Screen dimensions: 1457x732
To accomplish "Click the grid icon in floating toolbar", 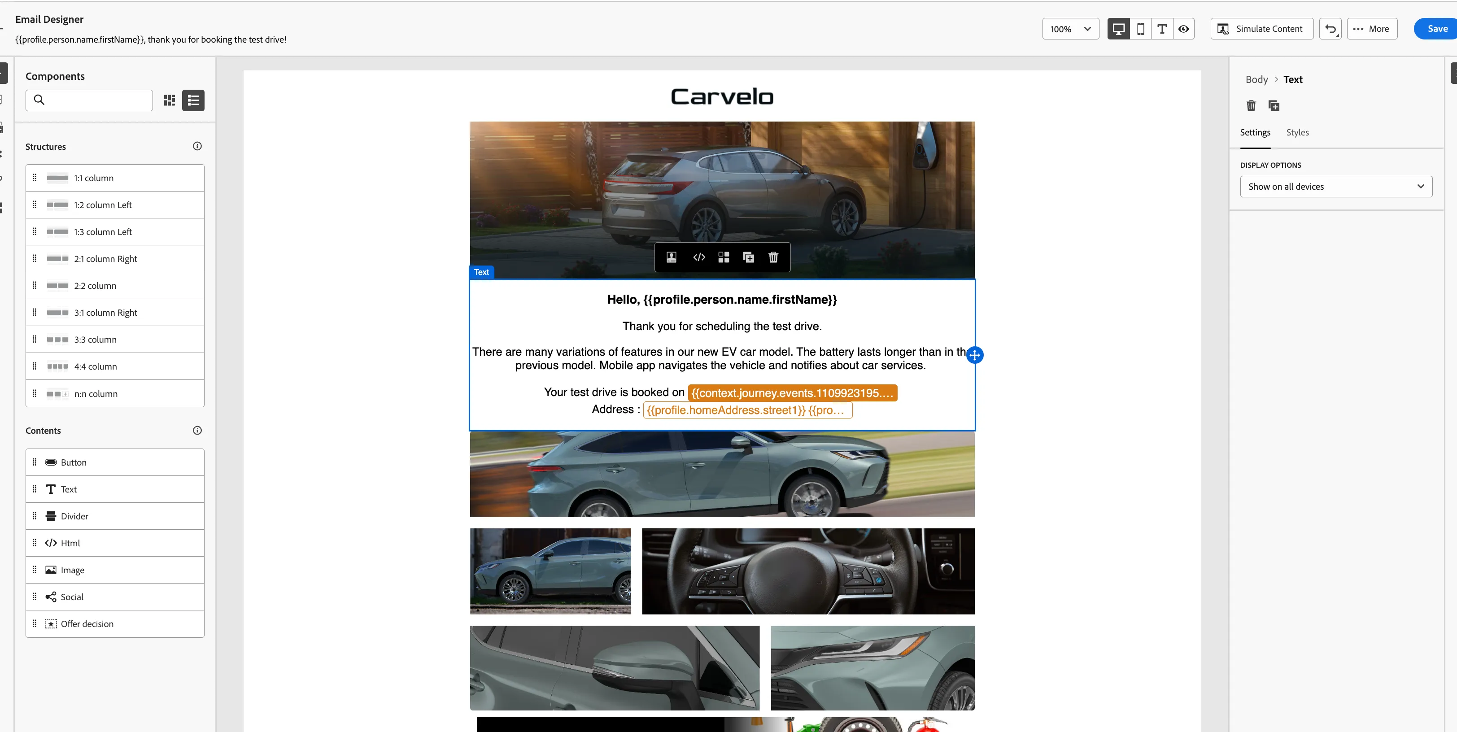I will pos(724,257).
